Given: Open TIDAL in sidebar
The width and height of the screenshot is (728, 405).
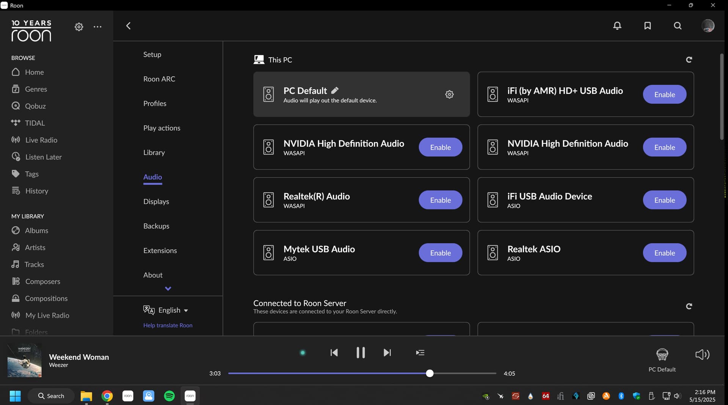Looking at the screenshot, I should 28,123.
